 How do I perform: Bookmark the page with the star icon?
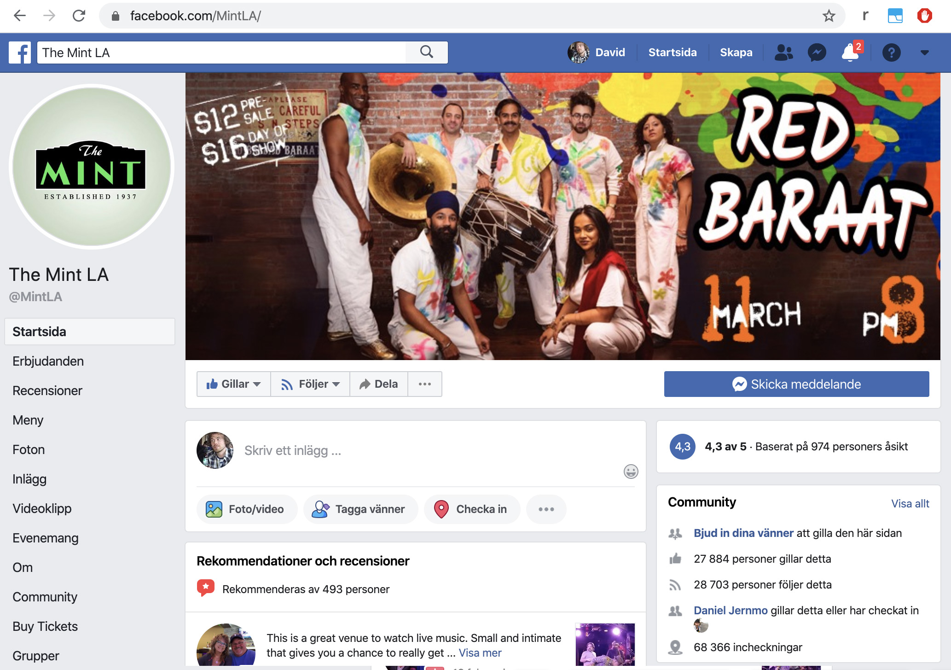[829, 16]
